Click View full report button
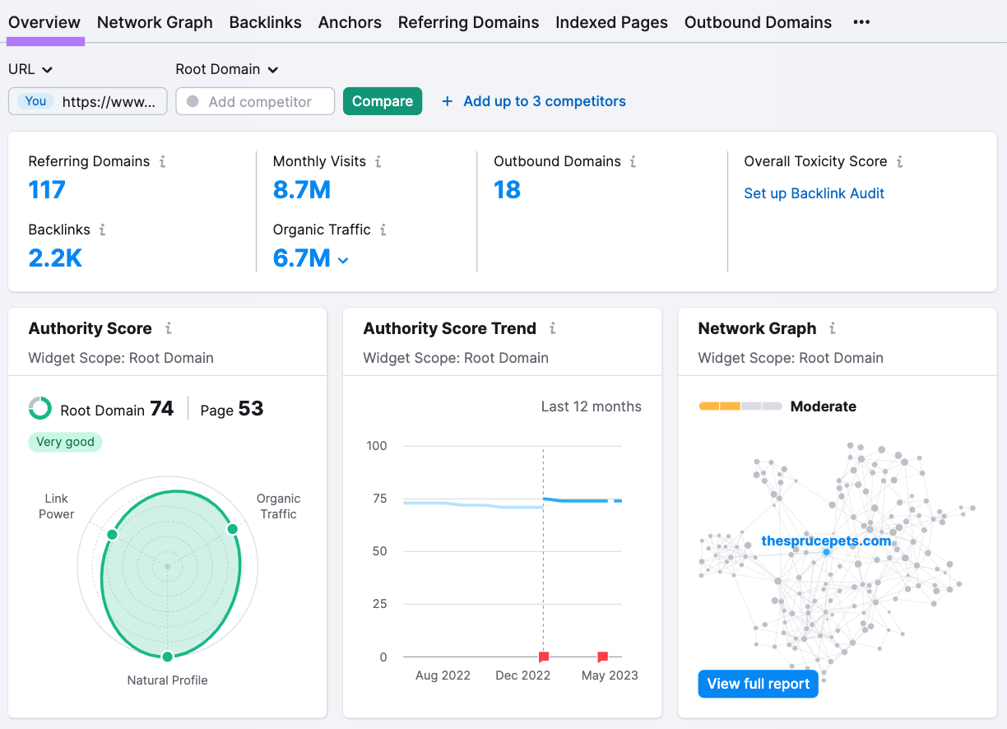This screenshot has width=1007, height=729. (x=758, y=684)
